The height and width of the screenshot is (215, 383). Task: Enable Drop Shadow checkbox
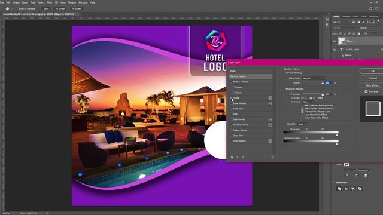[231, 141]
